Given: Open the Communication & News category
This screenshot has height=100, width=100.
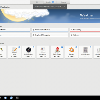Looking at the screenshot, I should (50, 30).
